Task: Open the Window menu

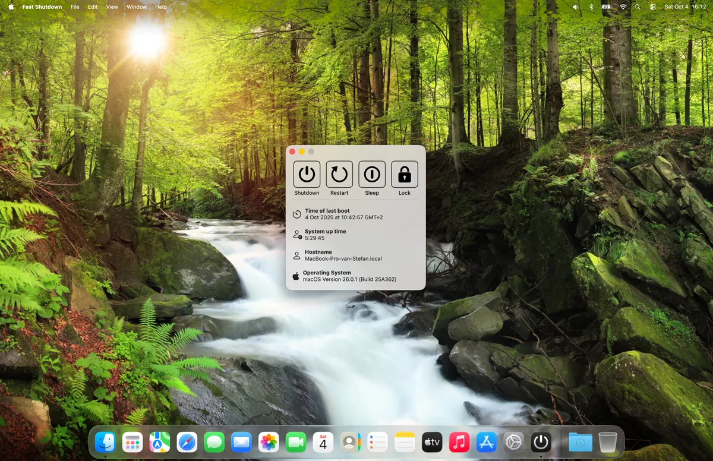Action: pyautogui.click(x=137, y=7)
